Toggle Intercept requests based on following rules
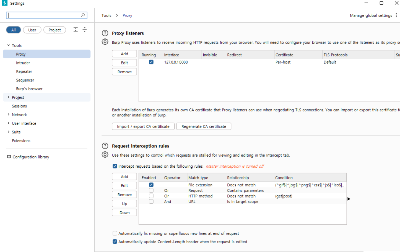This screenshot has width=400, height=252. pos(115,166)
